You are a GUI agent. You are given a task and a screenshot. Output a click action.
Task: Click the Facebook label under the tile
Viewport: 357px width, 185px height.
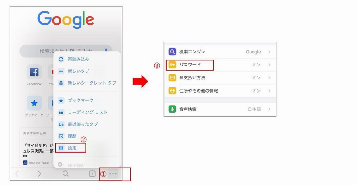[x=34, y=84]
